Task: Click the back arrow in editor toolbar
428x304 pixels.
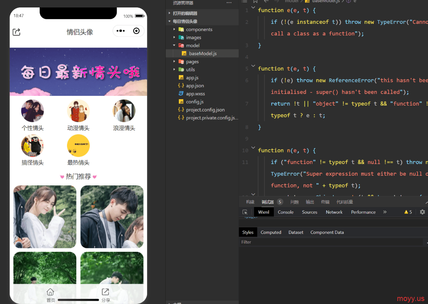Action: (266, 1)
